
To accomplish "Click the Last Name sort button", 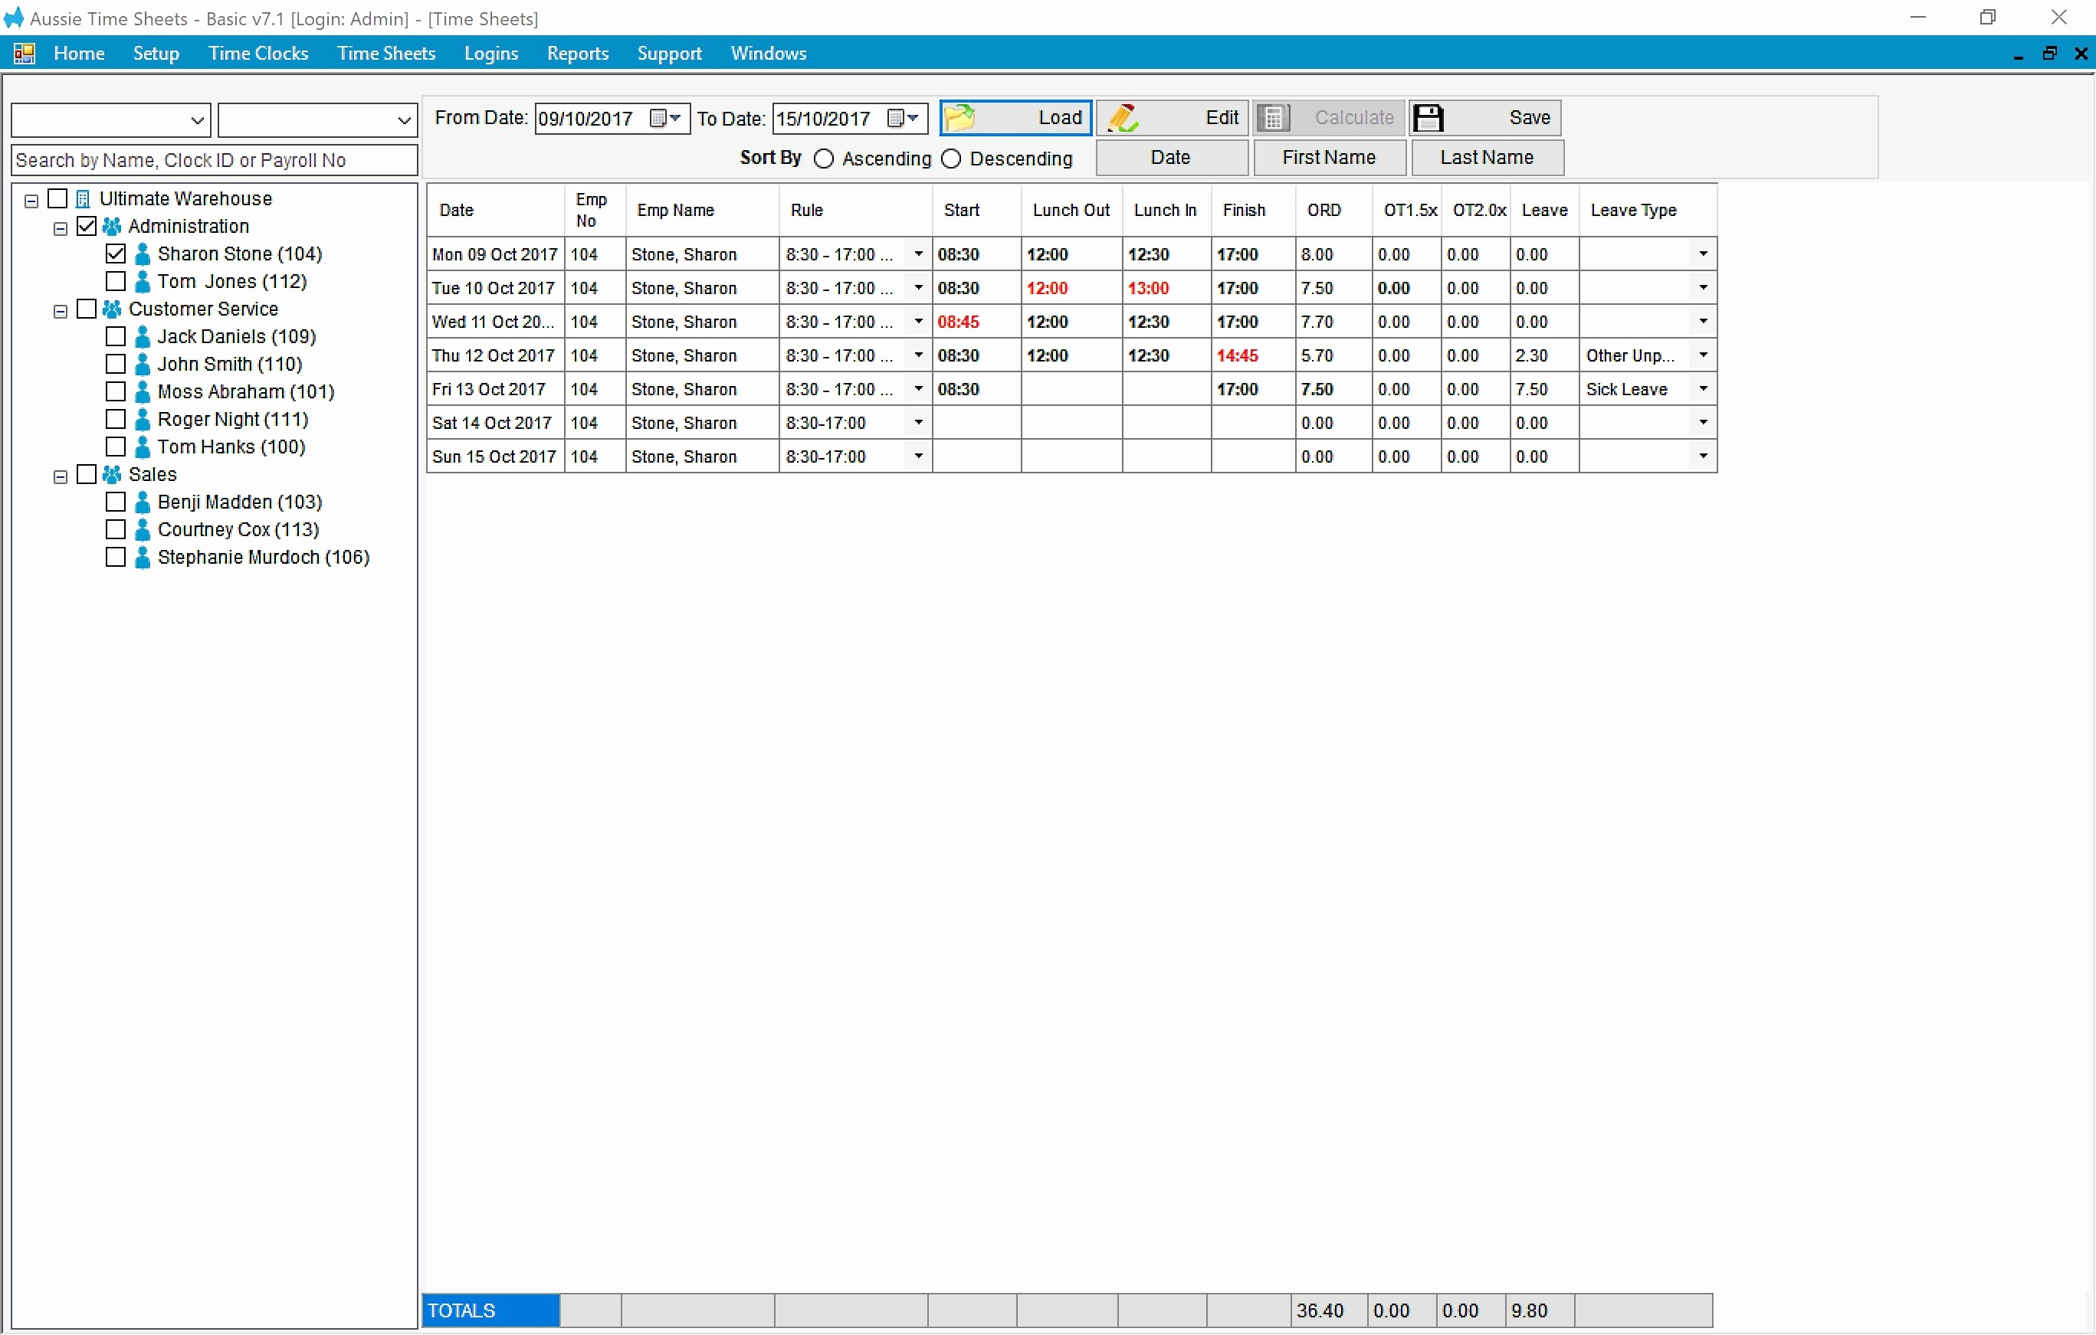I will point(1487,158).
